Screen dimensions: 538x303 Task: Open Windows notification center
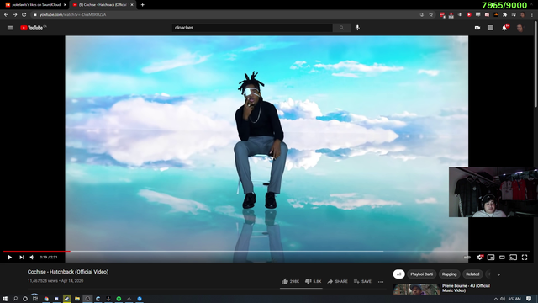[x=529, y=299]
